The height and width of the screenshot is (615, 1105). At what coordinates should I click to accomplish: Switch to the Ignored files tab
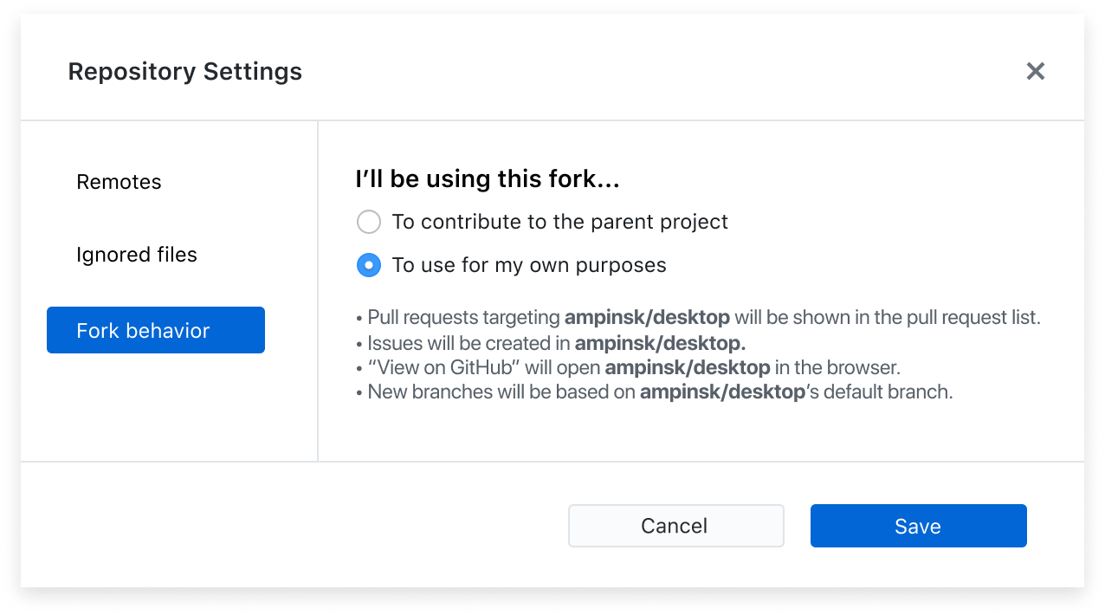coord(137,255)
